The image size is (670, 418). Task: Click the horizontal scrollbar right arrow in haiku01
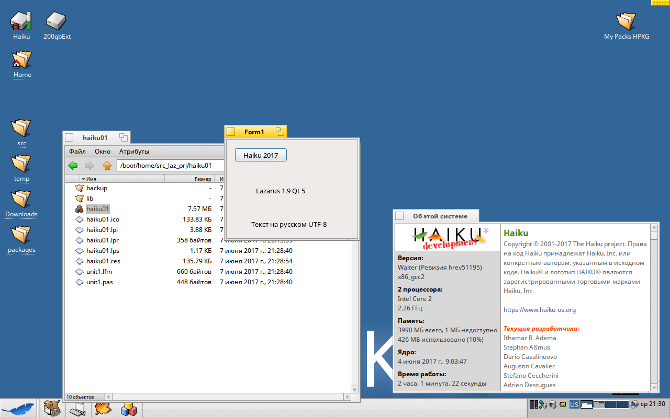tap(347, 397)
